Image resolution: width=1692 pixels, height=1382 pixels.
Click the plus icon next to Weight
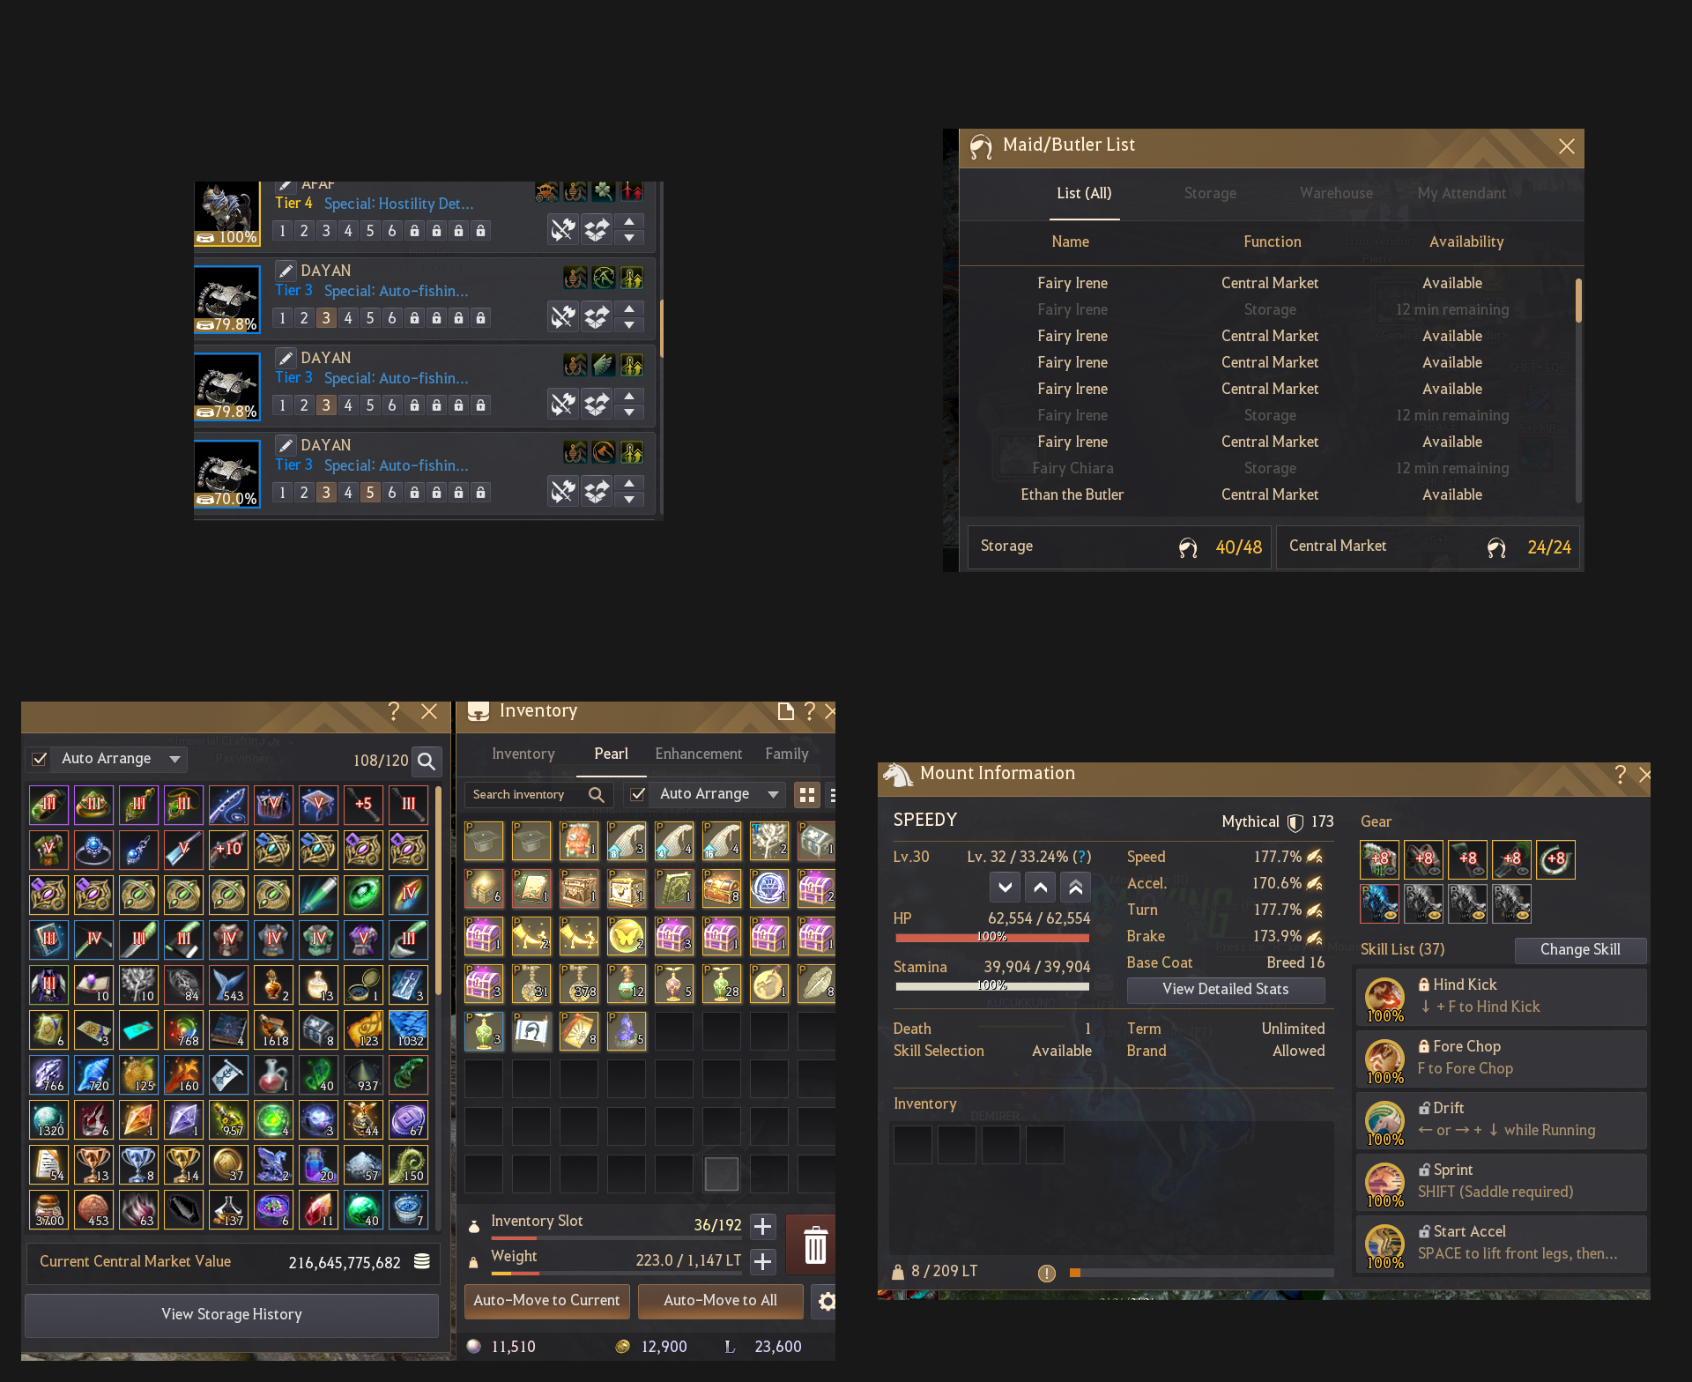[763, 1261]
